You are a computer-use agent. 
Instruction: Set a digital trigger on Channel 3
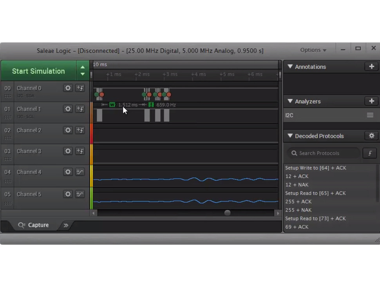(x=80, y=151)
